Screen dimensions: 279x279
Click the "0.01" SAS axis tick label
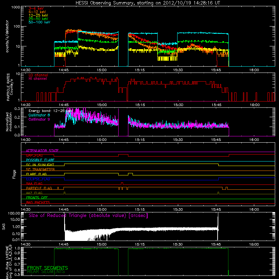pos(16,240)
